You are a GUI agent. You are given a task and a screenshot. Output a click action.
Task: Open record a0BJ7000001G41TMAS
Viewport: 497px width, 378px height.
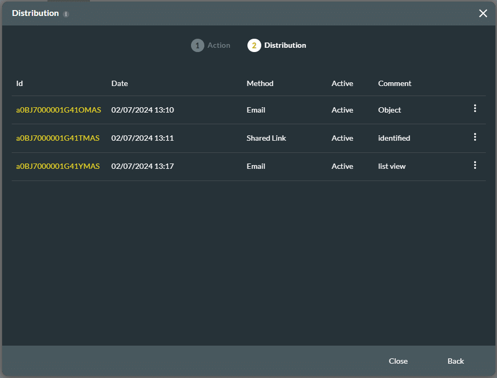57,138
